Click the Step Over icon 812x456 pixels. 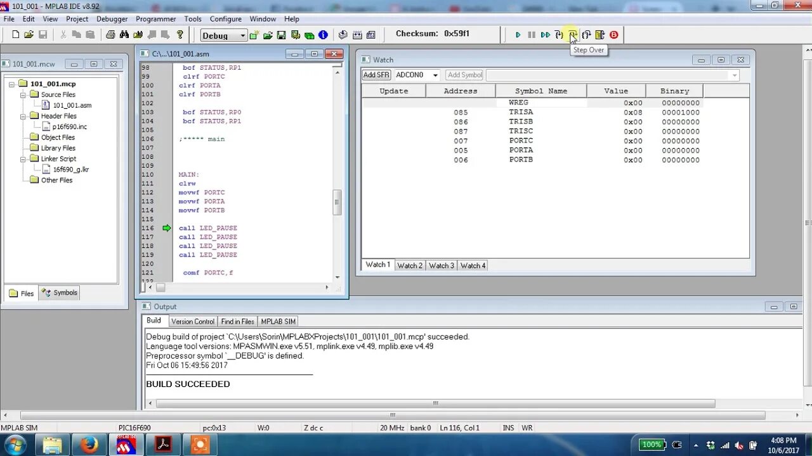[x=573, y=35]
